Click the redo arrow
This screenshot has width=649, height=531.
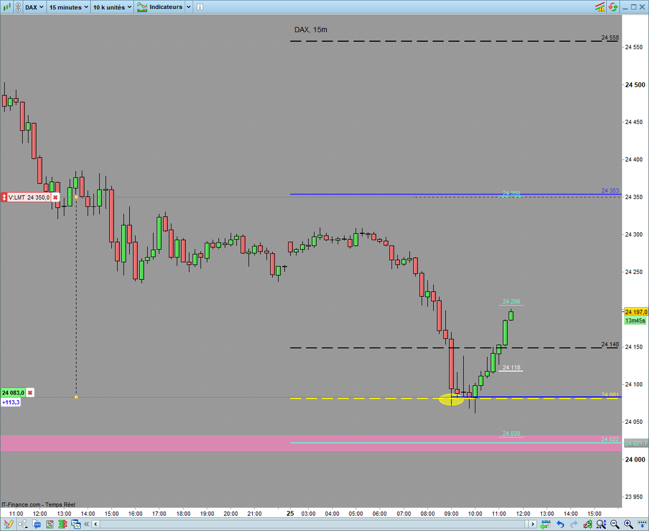574,524
